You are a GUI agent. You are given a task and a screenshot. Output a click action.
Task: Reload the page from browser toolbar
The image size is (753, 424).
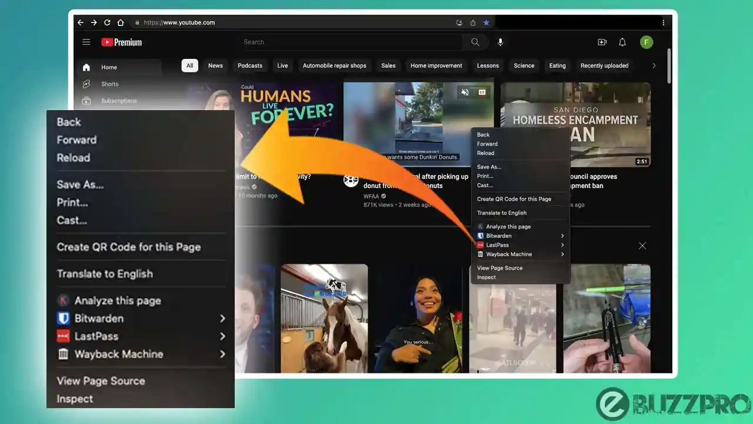click(x=107, y=22)
